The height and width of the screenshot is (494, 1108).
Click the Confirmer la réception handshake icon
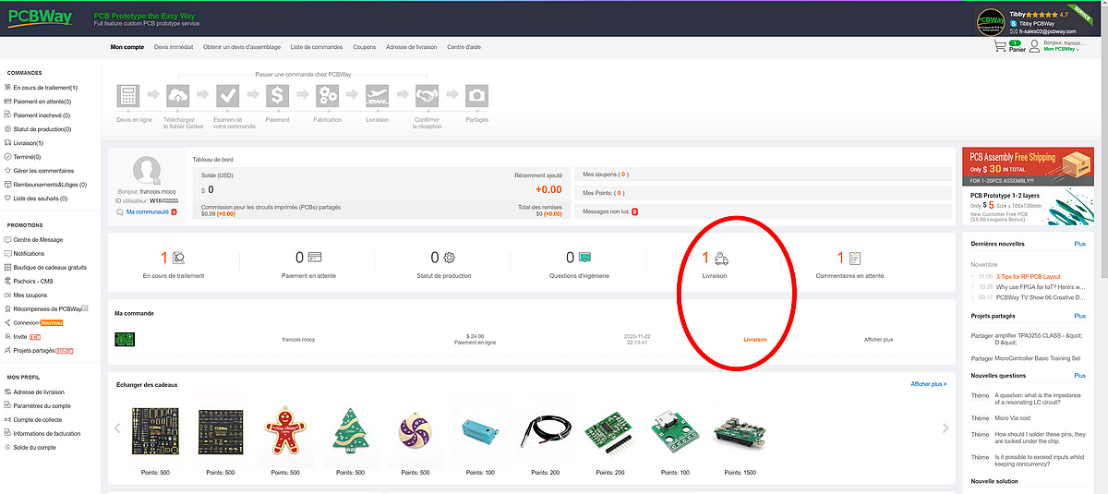pos(428,96)
